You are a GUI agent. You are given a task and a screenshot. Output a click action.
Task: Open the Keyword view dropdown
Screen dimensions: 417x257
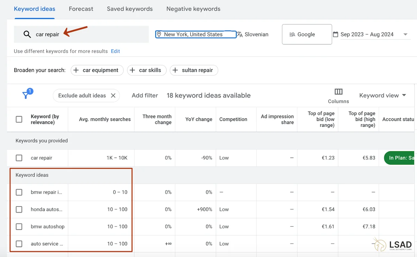click(x=383, y=95)
